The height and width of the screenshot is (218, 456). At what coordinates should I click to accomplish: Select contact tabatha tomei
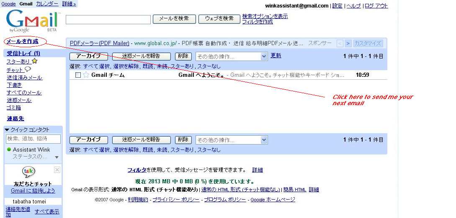[x=29, y=201]
